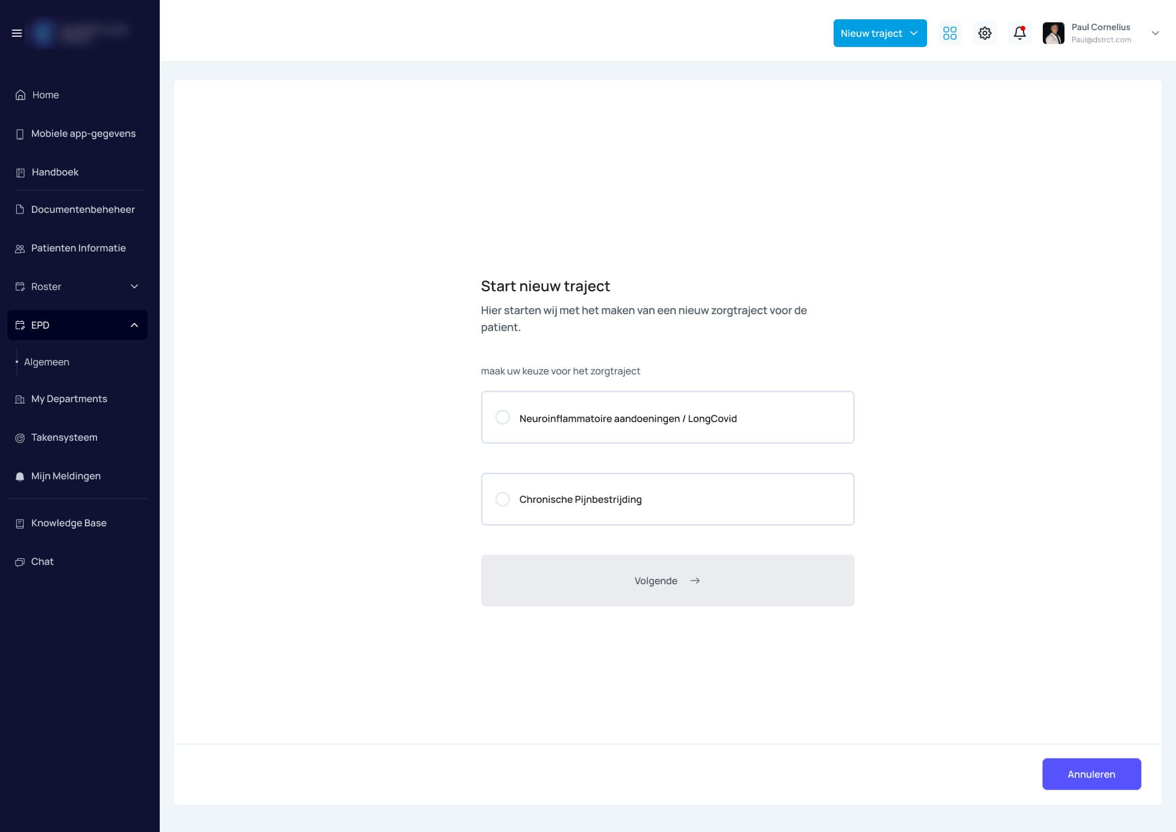Open settings gear icon
Image resolution: width=1176 pixels, height=832 pixels.
[x=984, y=33]
